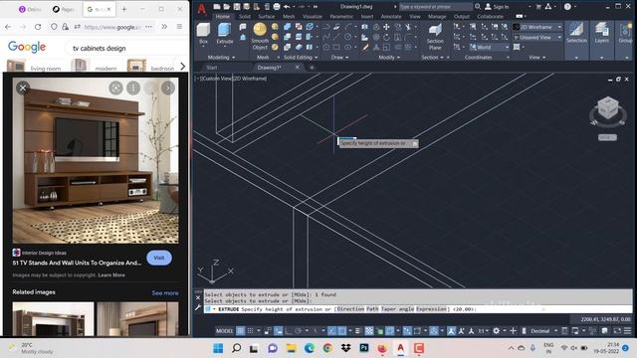Expand the Draw panel
The image size is (637, 358).
[x=339, y=58]
